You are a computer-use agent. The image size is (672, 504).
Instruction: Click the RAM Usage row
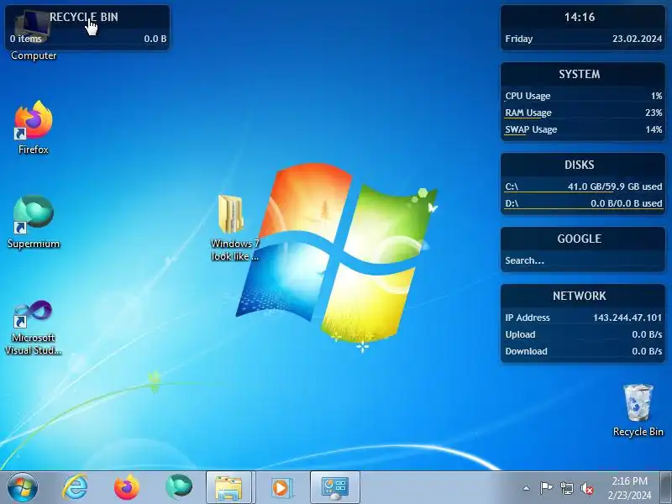(583, 113)
